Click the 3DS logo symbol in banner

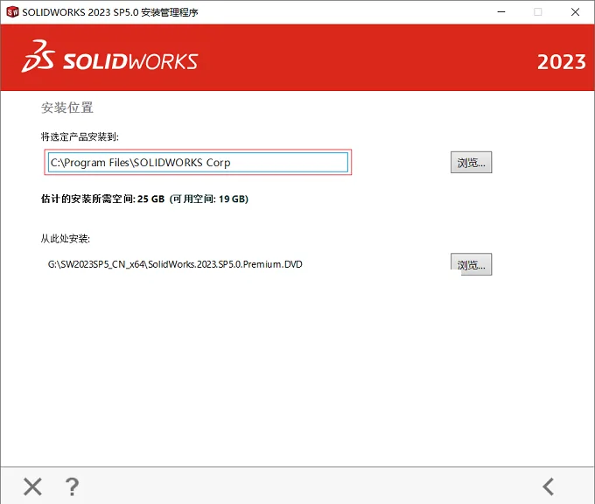[38, 56]
